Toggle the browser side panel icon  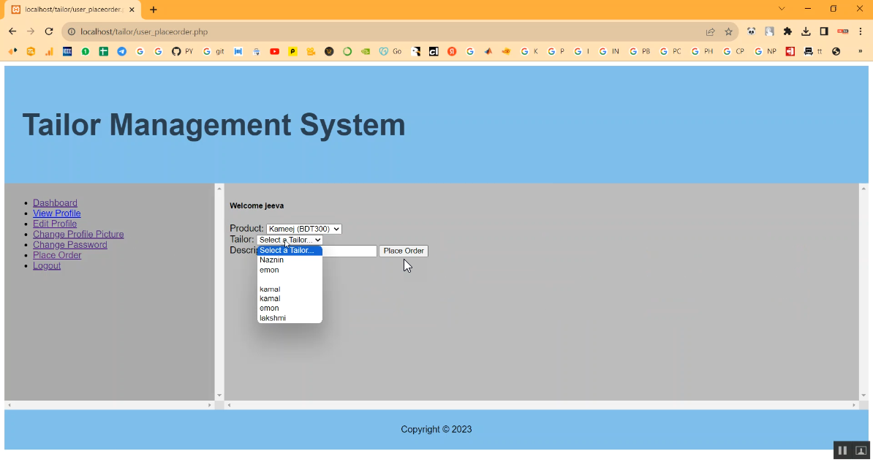(824, 31)
